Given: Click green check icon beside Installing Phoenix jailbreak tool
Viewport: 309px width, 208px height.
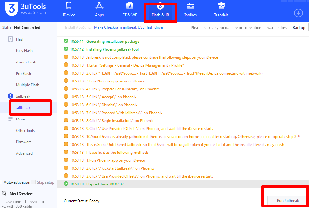Looking at the screenshot, I should coord(66,49).
